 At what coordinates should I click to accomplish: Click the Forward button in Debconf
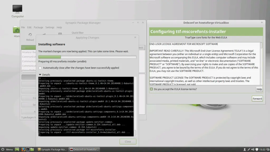257,99
